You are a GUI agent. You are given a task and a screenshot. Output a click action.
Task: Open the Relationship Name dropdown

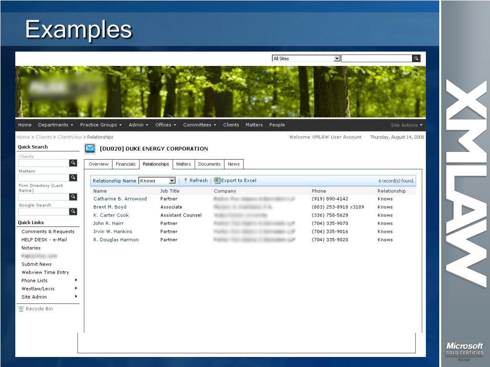(172, 181)
